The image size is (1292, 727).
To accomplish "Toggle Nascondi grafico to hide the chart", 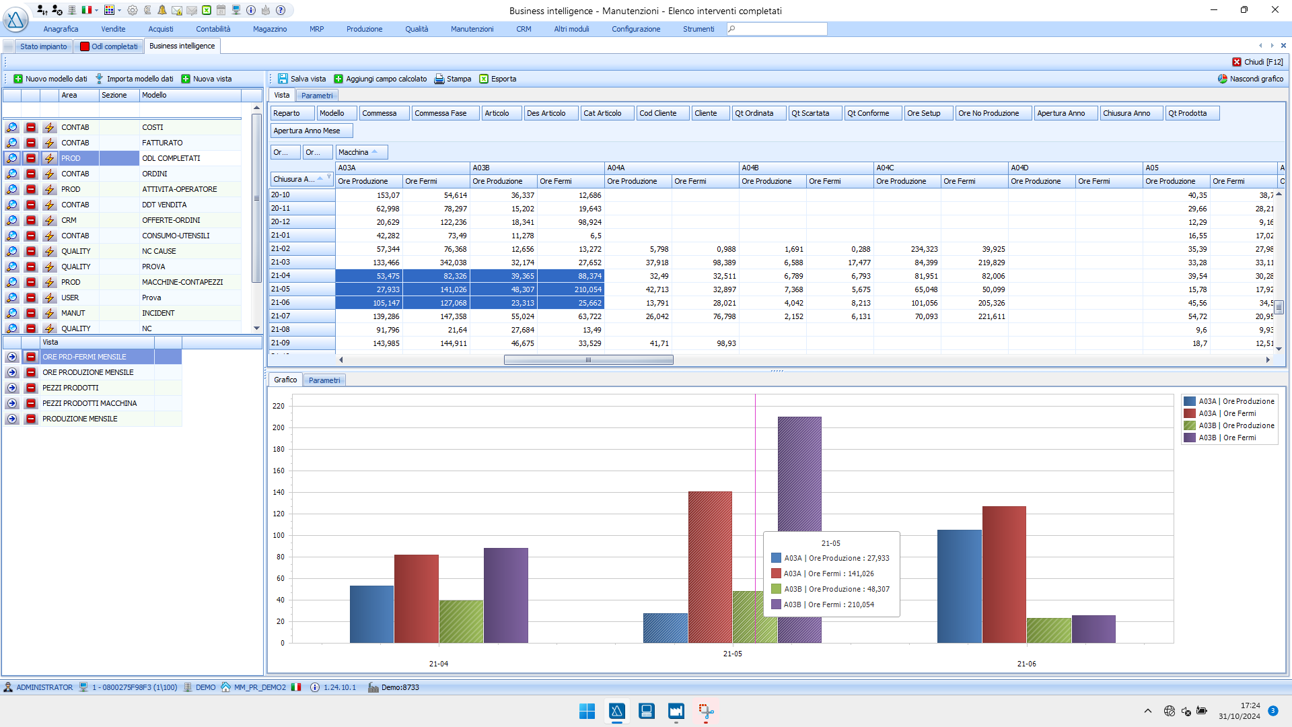I will [1250, 79].
